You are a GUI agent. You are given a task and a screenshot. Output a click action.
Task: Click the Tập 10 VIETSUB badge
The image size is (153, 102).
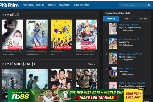tap(15, 47)
